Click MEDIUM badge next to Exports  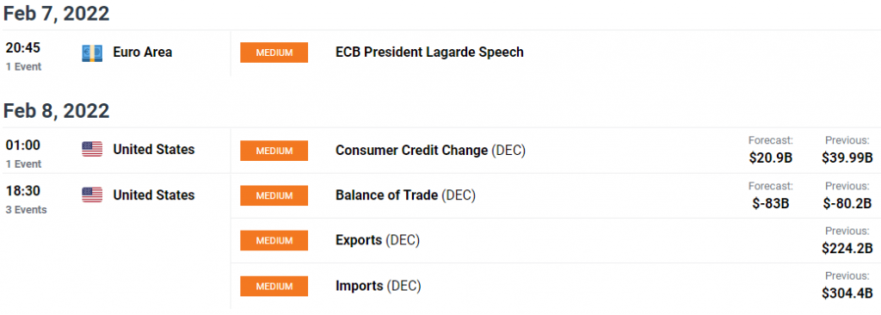(274, 240)
